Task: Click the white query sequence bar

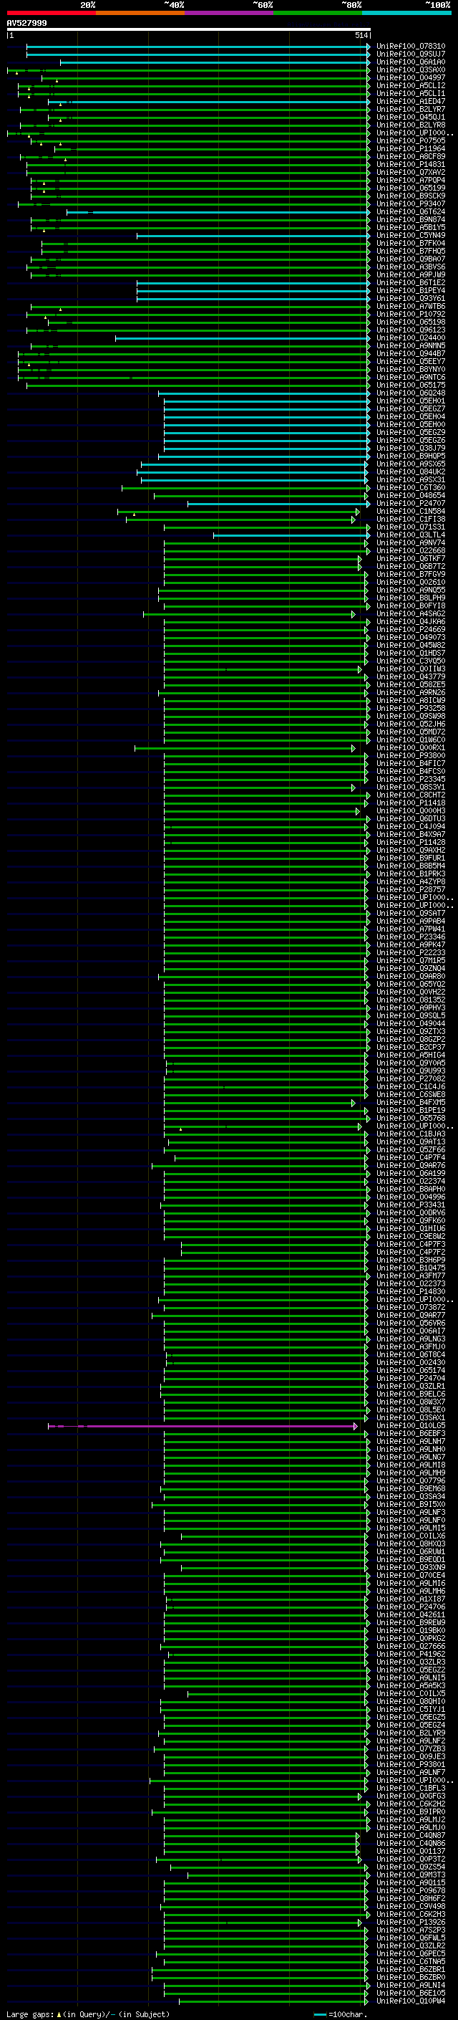Action: click(189, 29)
